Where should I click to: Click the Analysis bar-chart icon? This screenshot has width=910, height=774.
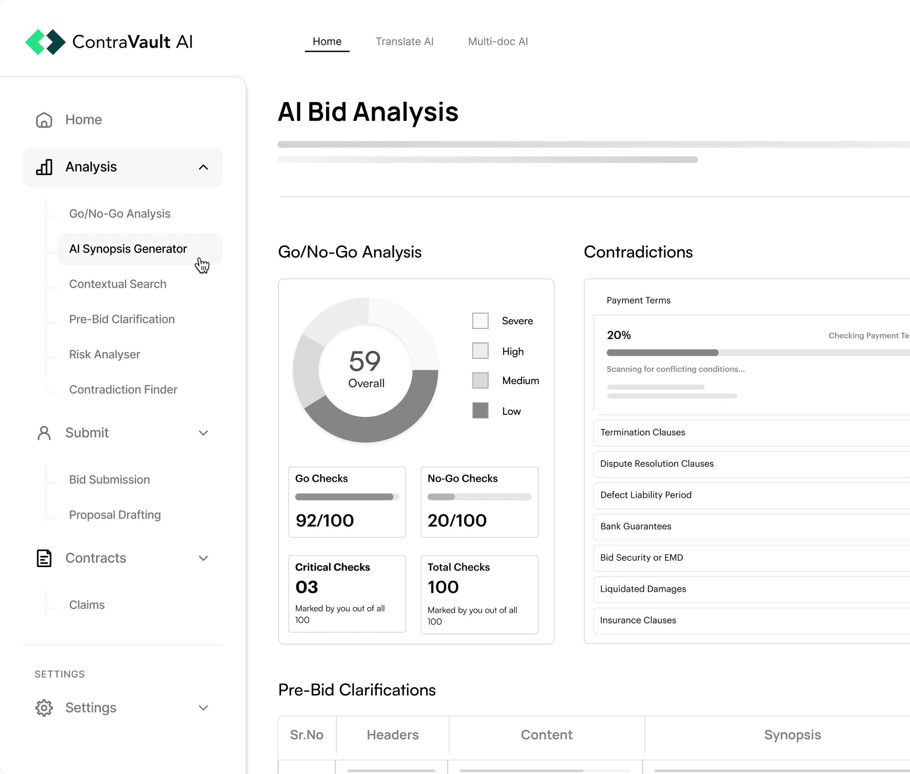pyautogui.click(x=44, y=167)
